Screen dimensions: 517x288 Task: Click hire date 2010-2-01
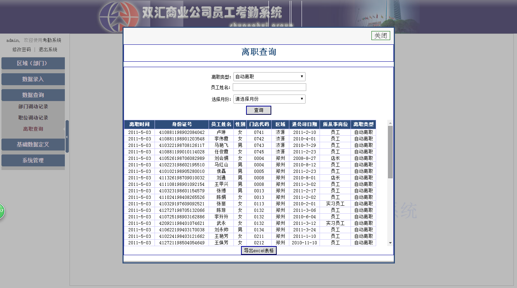tap(304, 204)
